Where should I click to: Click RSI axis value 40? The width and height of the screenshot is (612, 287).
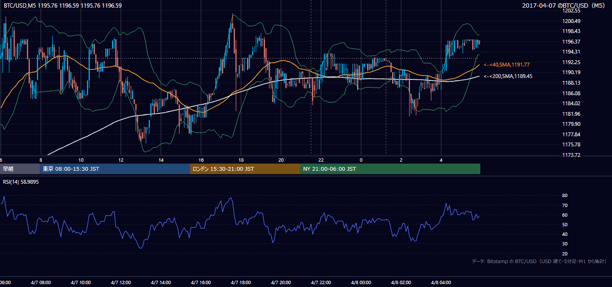pos(565,234)
